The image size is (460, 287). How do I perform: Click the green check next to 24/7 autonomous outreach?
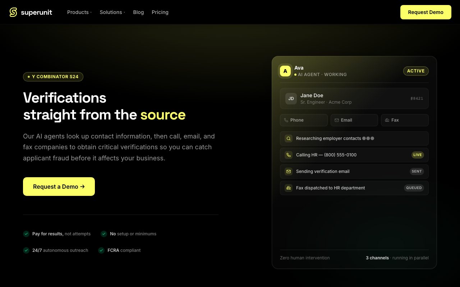(26, 250)
